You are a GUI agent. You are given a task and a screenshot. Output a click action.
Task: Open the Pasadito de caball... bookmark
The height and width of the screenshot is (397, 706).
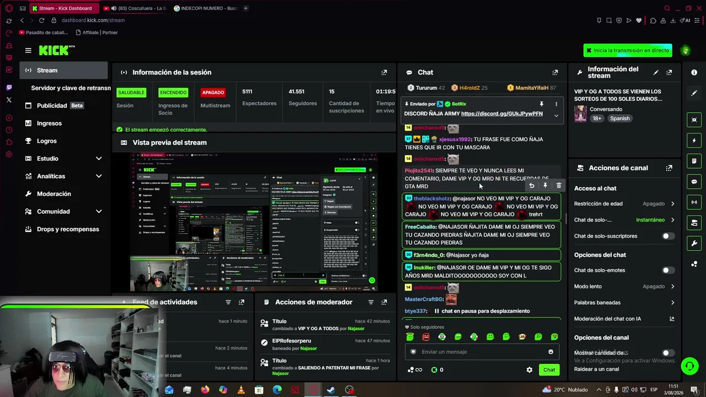[x=43, y=33]
